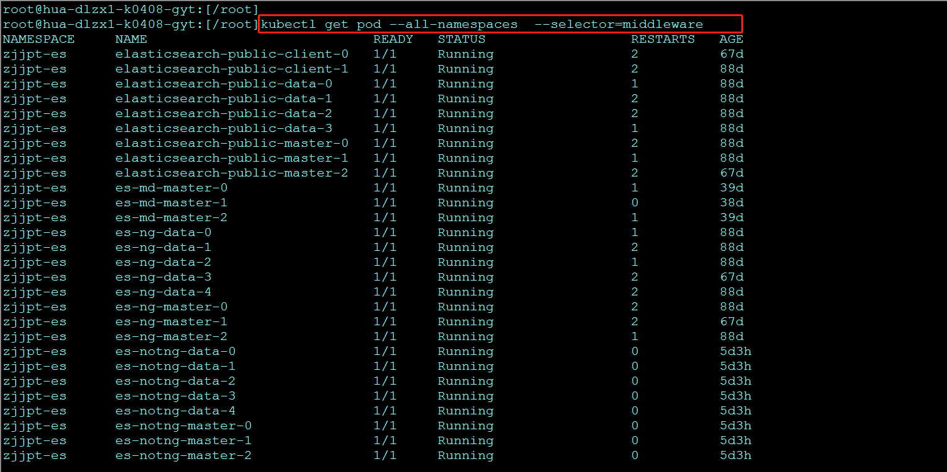
Task: Click pod name elasticsearch-public-data-1
Action: (224, 98)
